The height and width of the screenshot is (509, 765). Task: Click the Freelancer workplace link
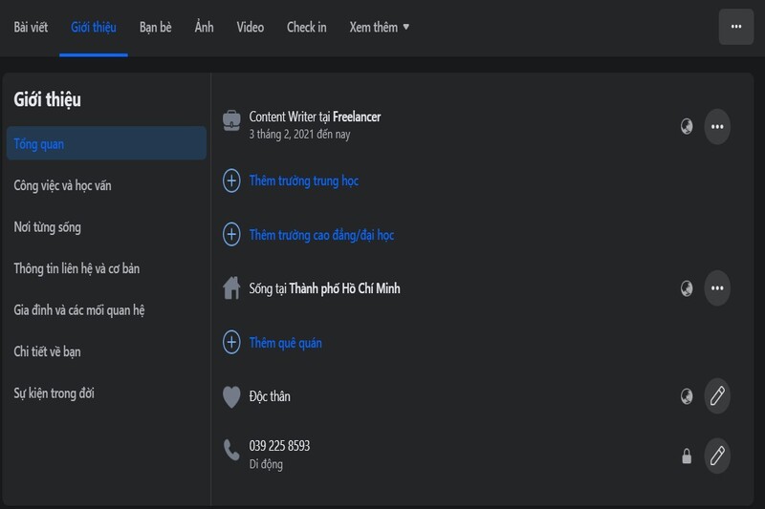coord(357,117)
